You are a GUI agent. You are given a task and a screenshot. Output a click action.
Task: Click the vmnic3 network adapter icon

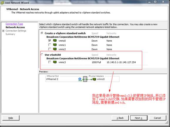[55, 62]
